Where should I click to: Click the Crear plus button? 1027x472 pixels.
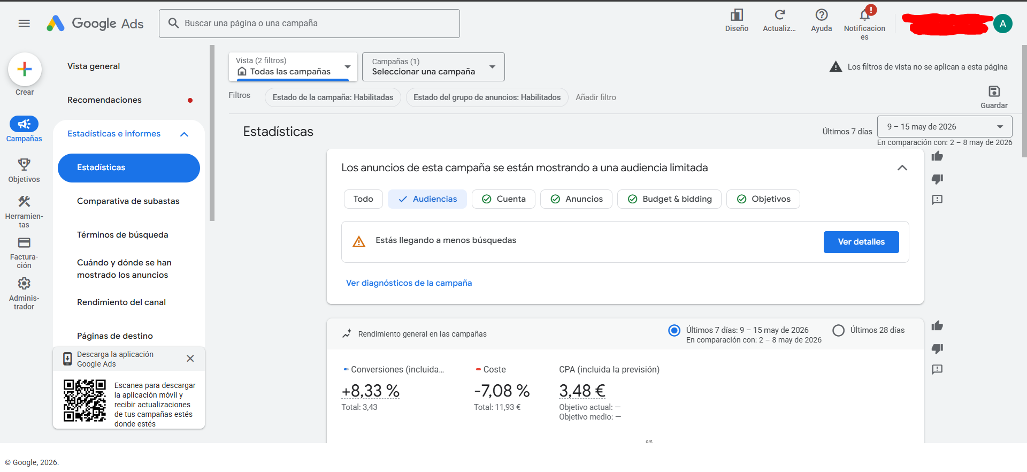tap(25, 70)
